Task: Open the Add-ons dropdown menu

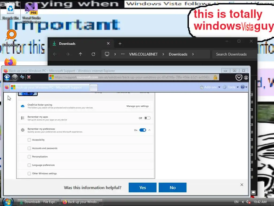Action: 210,87
